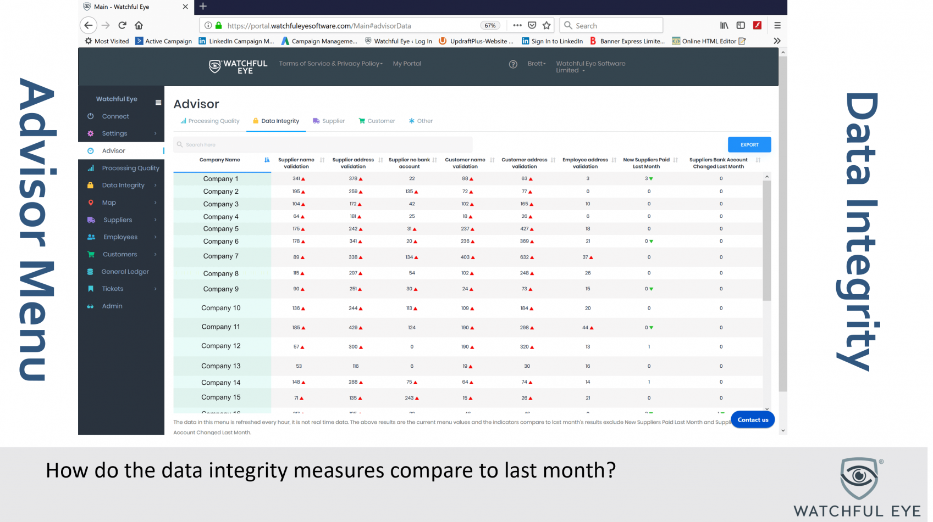Click the browser Search box

point(611,25)
